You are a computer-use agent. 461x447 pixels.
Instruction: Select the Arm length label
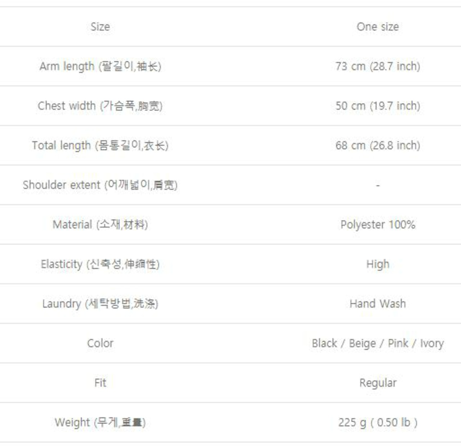pyautogui.click(x=100, y=66)
